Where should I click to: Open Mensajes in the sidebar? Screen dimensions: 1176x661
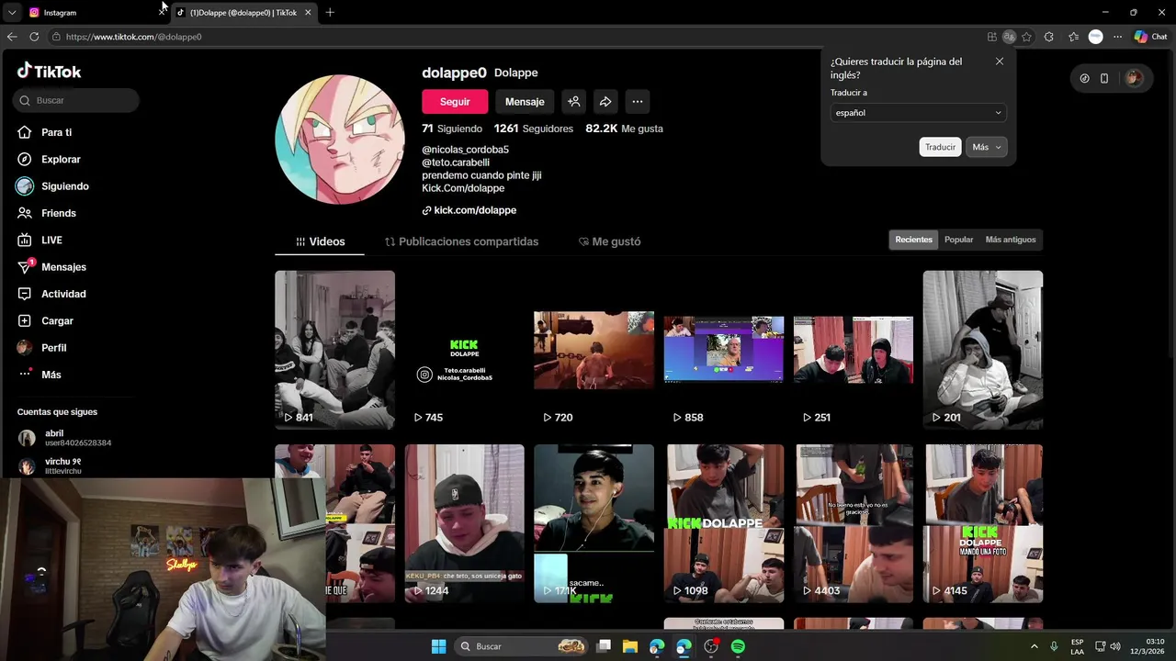[x=63, y=267]
